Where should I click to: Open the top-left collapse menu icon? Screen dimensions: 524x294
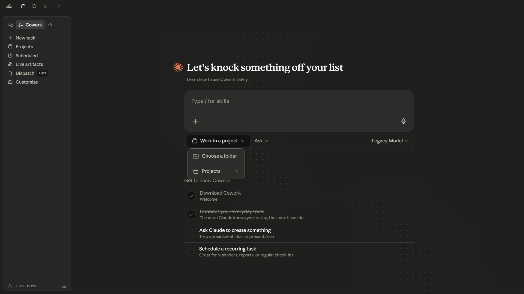[x=9, y=6]
